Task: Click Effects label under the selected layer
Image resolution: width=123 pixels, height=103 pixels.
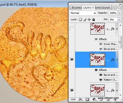Action: (x=103, y=70)
